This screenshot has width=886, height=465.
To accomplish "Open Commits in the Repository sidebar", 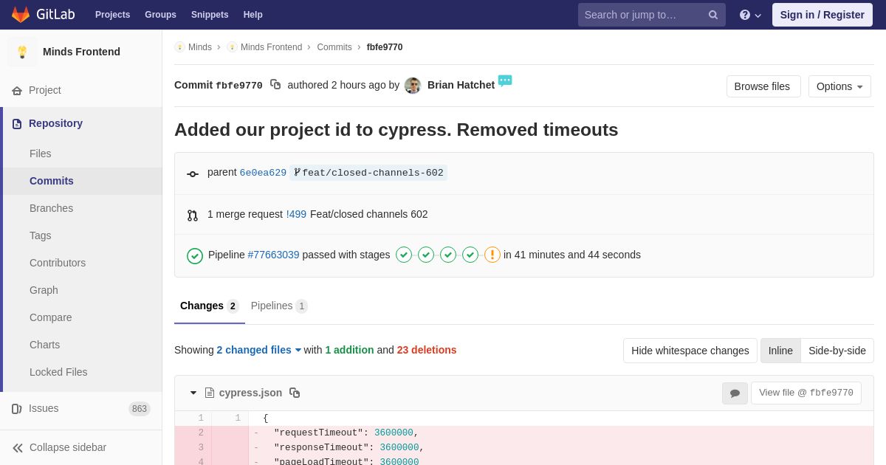I will click(x=82, y=181).
